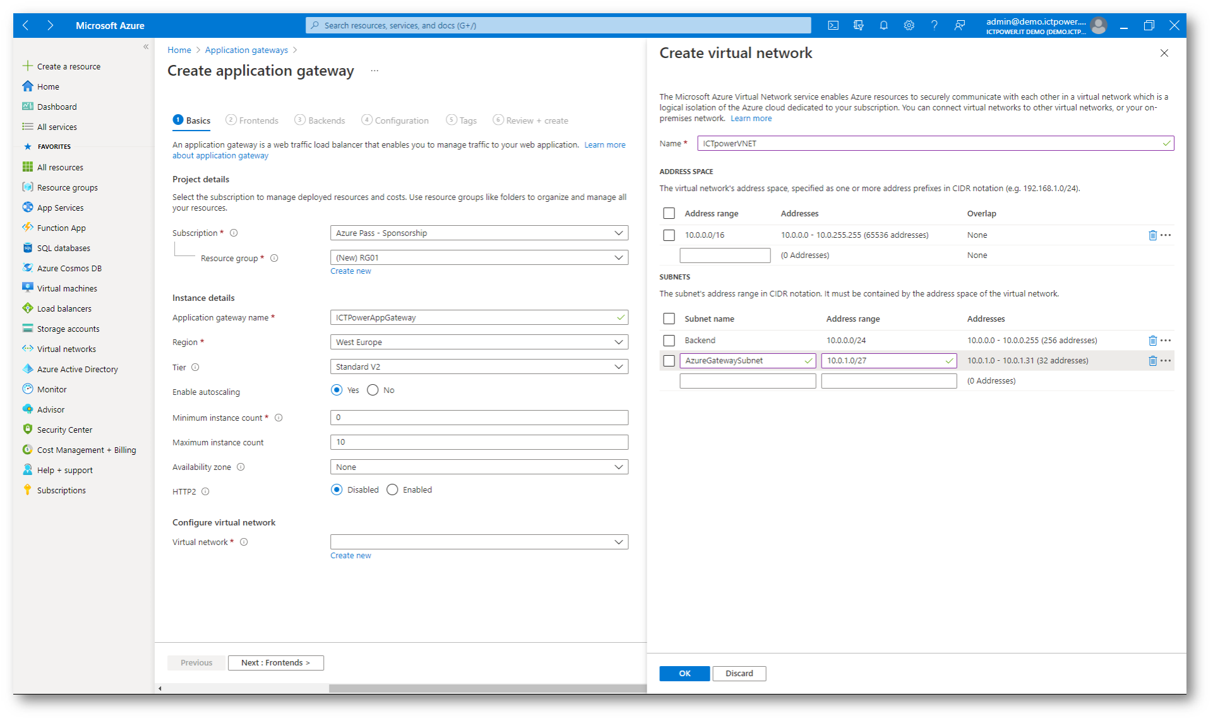Check the AzureGatewaySubnet checkbox

(x=669, y=361)
